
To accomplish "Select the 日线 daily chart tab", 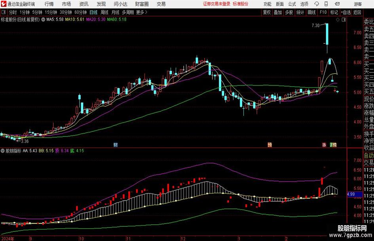I will tap(93, 12).
